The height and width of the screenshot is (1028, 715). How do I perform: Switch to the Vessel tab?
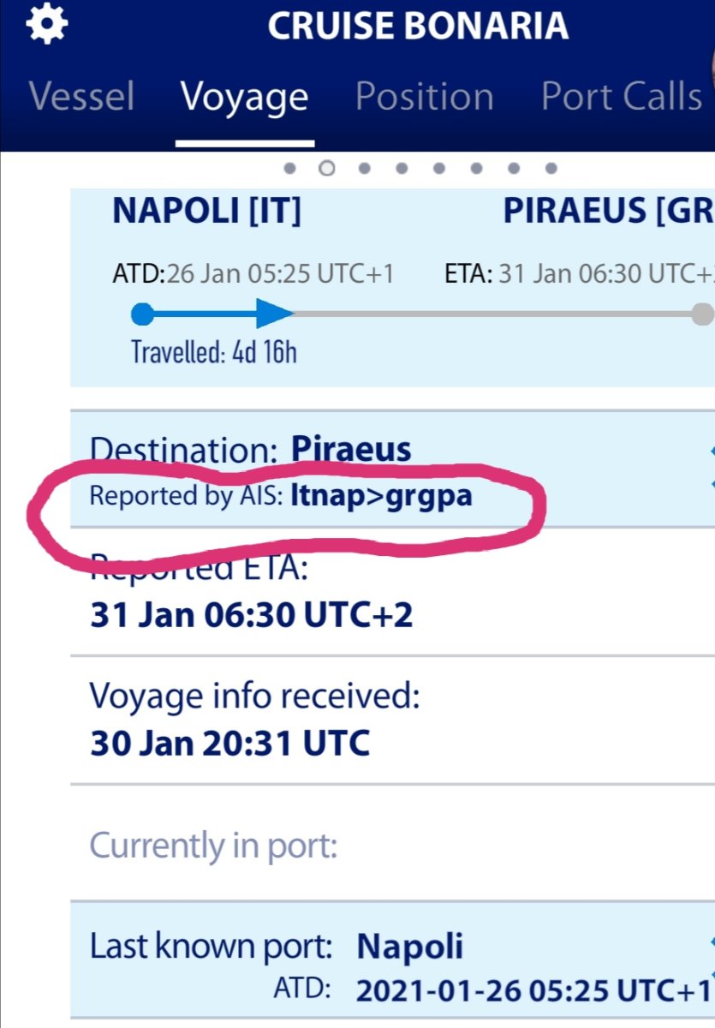(81, 97)
